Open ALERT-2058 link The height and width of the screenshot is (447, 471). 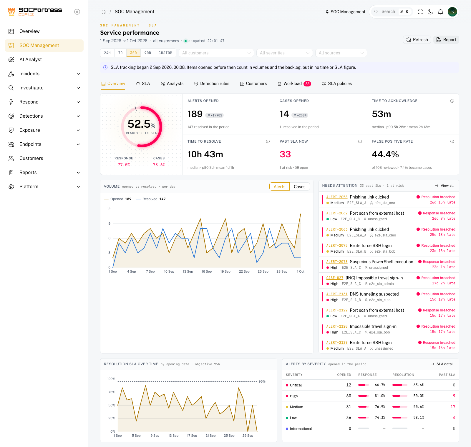tap(337, 197)
